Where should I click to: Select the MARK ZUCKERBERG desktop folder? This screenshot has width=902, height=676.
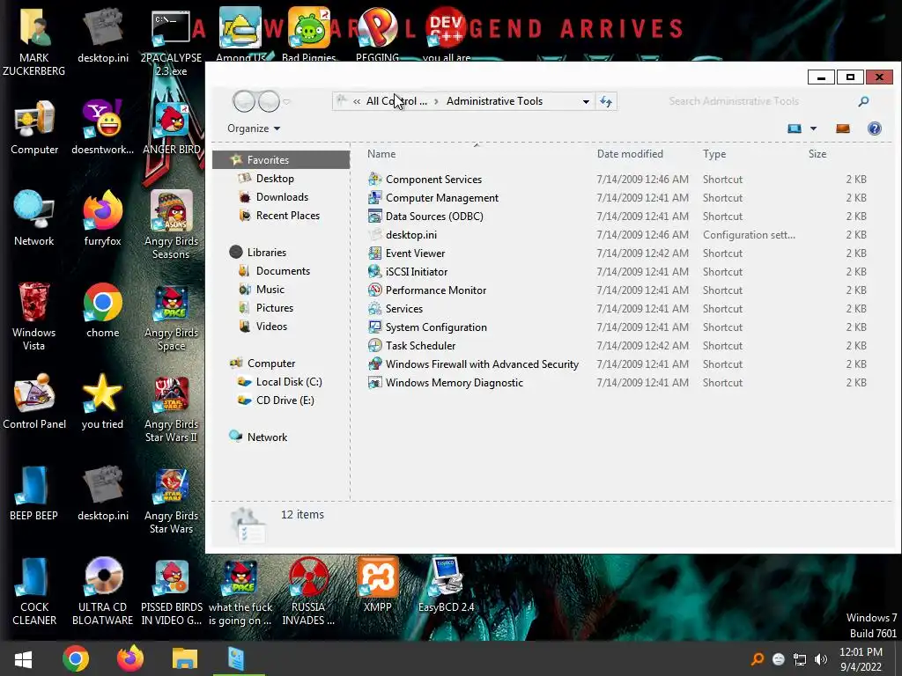click(34, 40)
